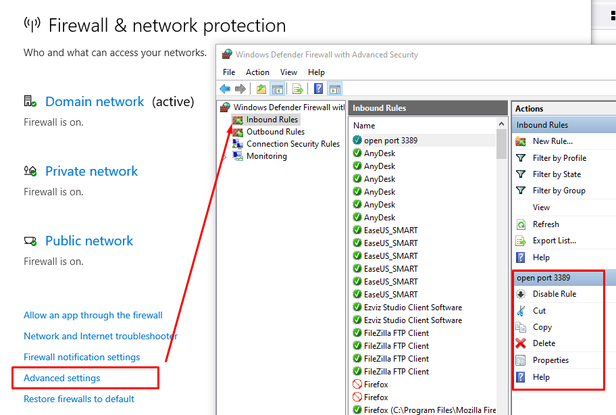Click Delete action for selected rule

tap(544, 343)
